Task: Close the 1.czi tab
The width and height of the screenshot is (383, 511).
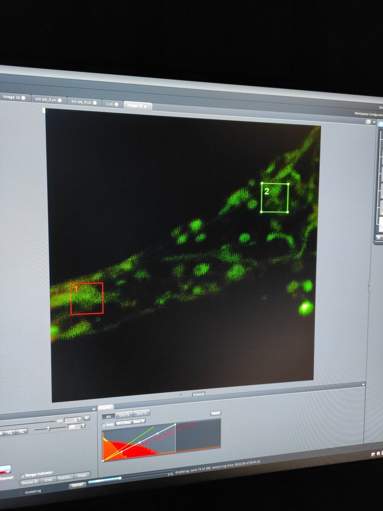Action: click(x=117, y=104)
